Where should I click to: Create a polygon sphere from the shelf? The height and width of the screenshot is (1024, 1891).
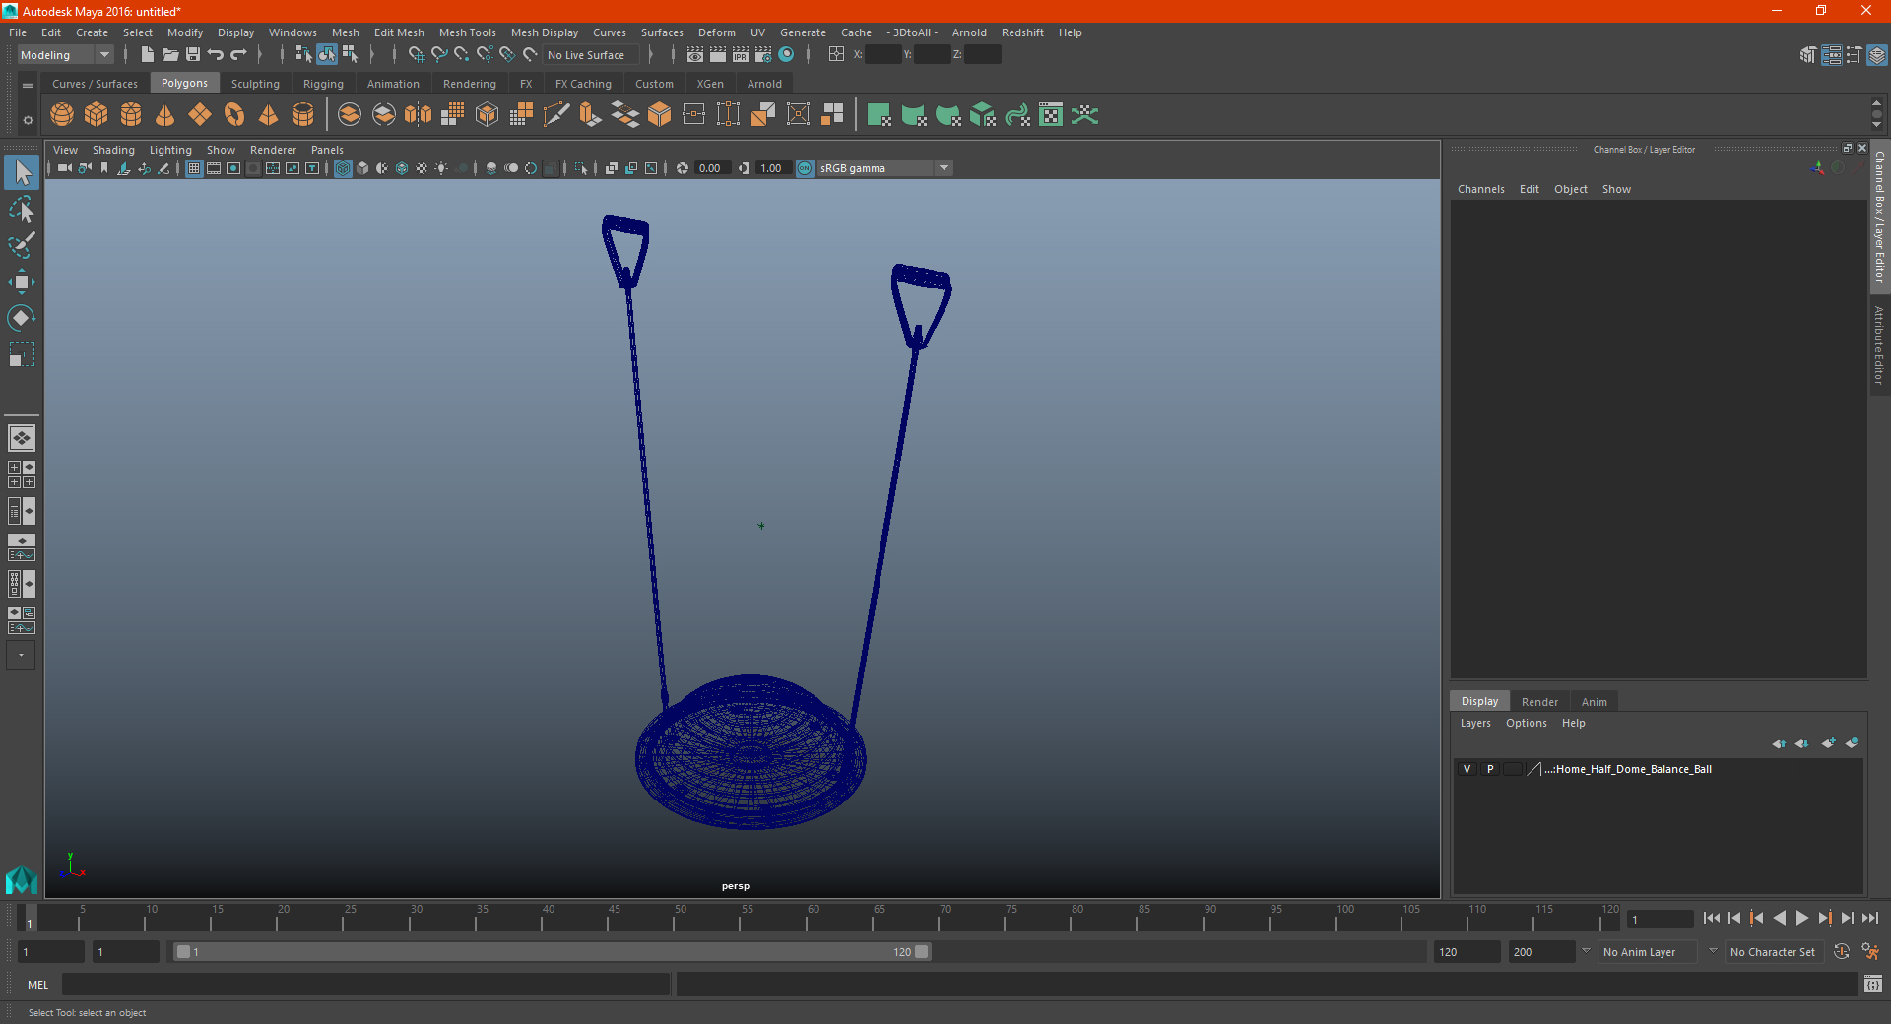[62, 115]
